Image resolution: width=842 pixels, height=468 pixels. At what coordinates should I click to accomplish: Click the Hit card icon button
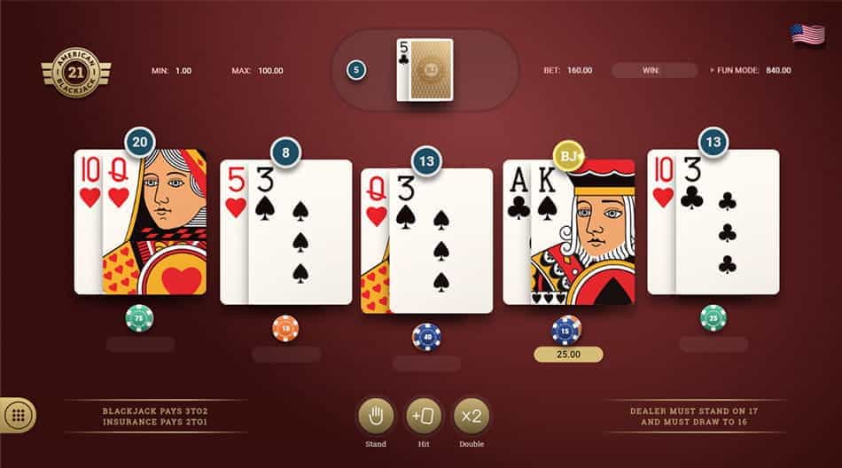[x=423, y=416]
